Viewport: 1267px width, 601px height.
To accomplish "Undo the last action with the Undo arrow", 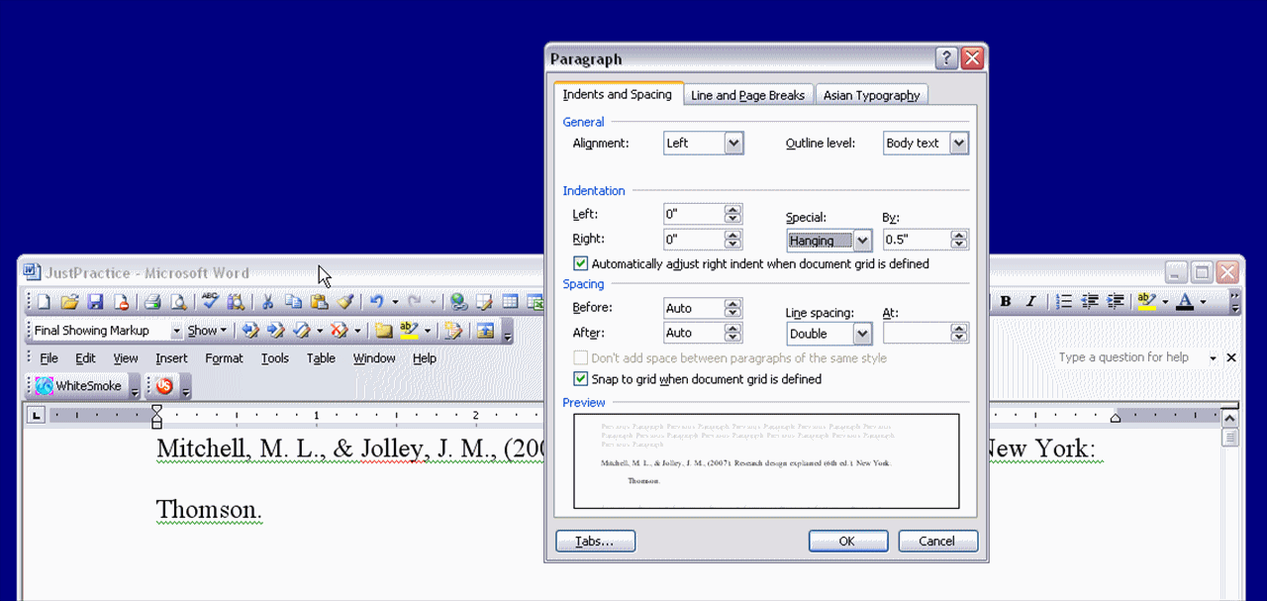I will (x=377, y=302).
